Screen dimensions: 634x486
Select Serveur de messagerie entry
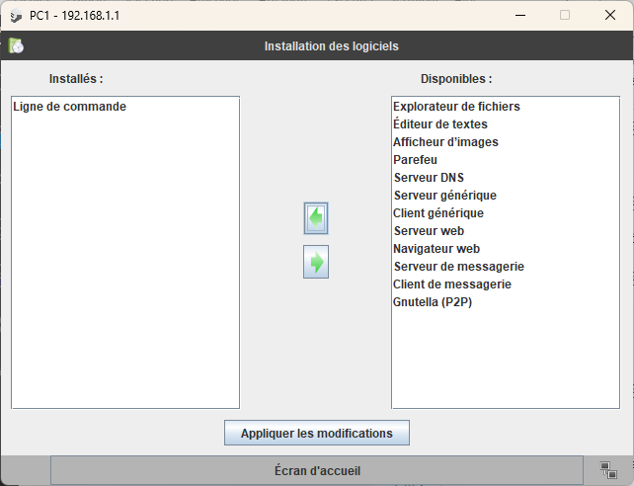[458, 267]
